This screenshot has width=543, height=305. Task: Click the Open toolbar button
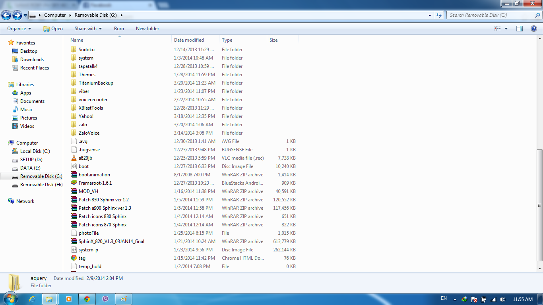point(53,29)
